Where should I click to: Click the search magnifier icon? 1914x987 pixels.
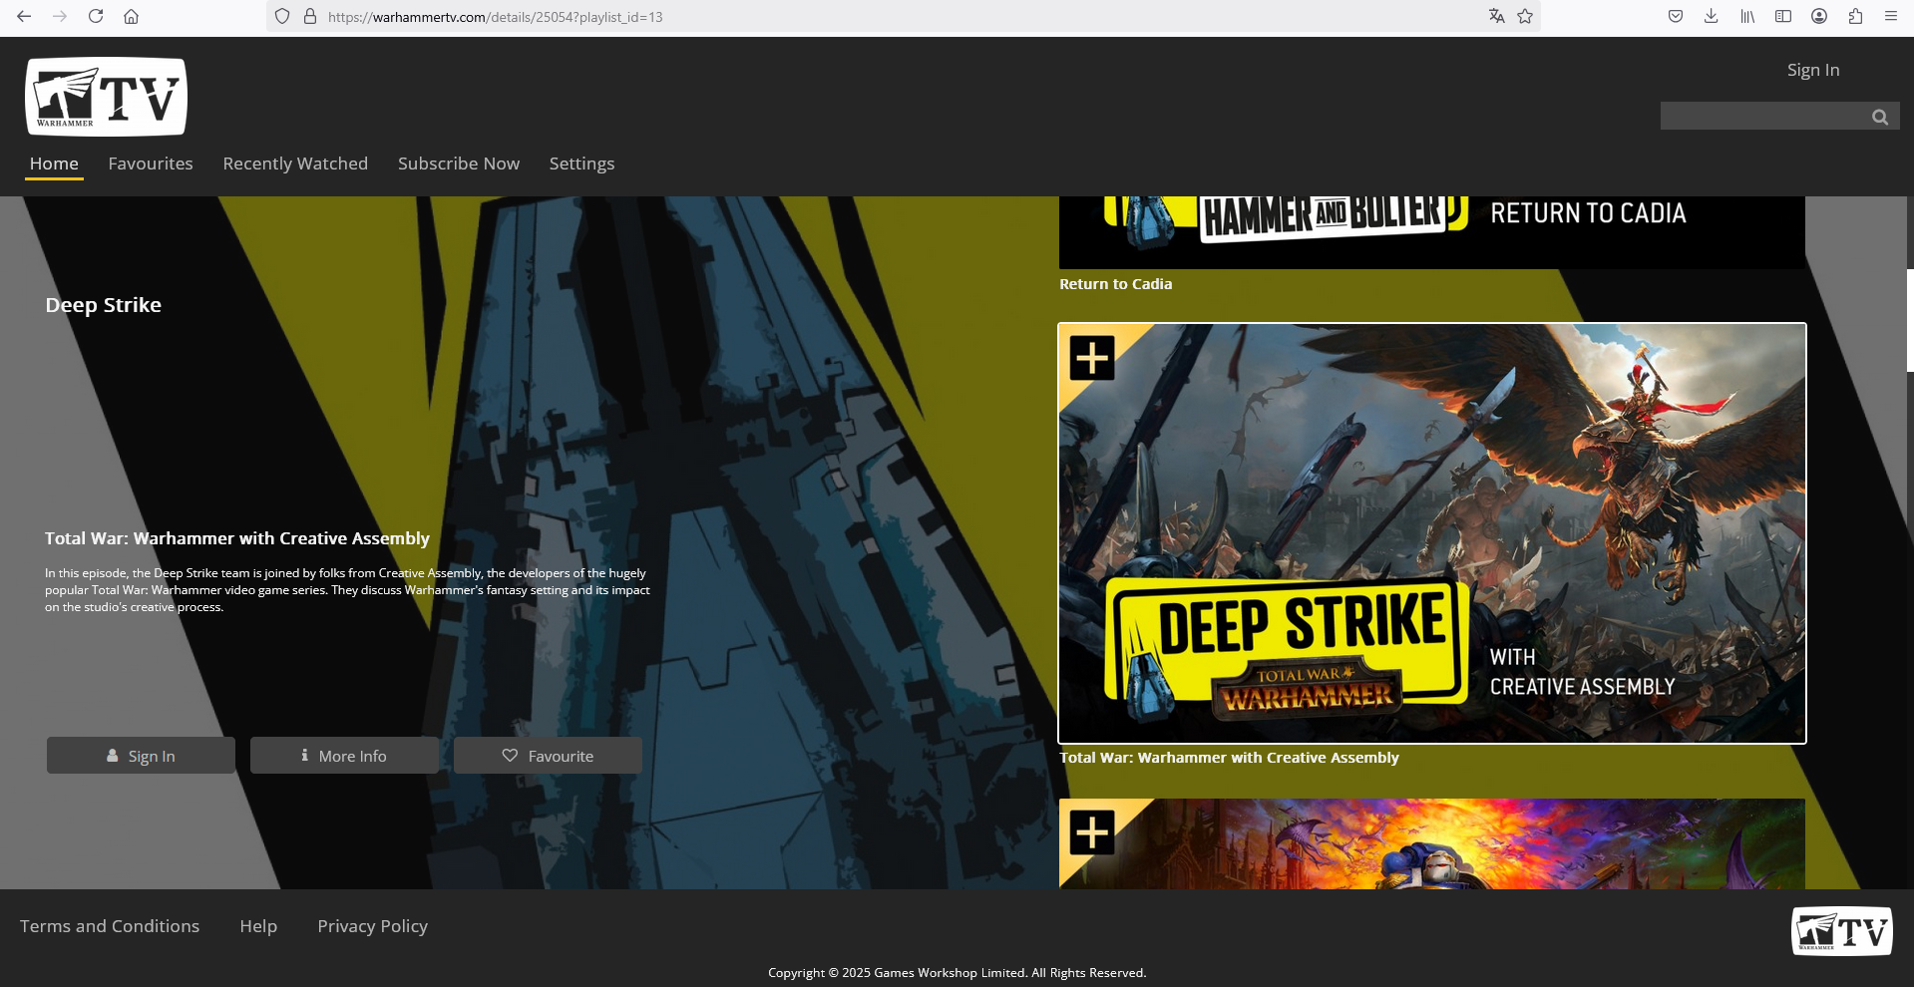click(x=1880, y=117)
